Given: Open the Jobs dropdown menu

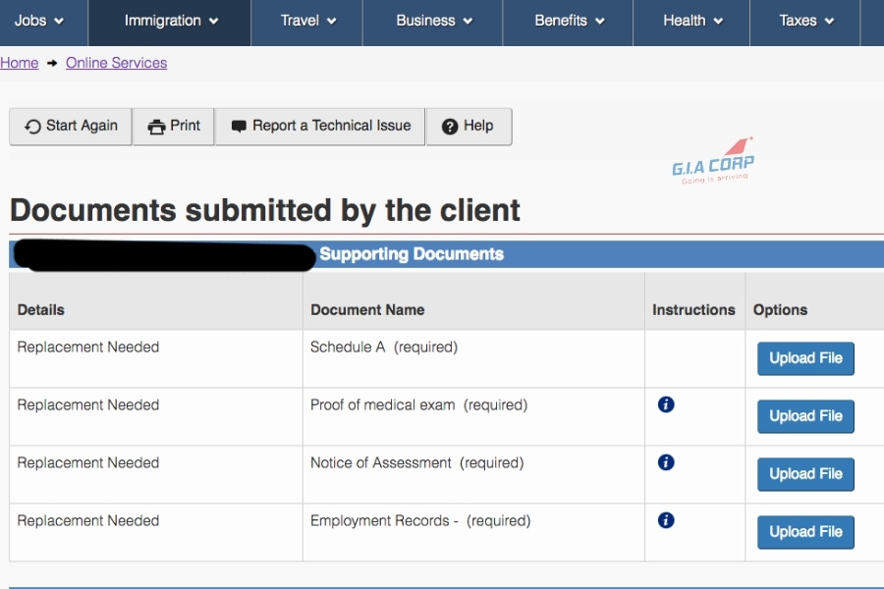Looking at the screenshot, I should click(39, 21).
